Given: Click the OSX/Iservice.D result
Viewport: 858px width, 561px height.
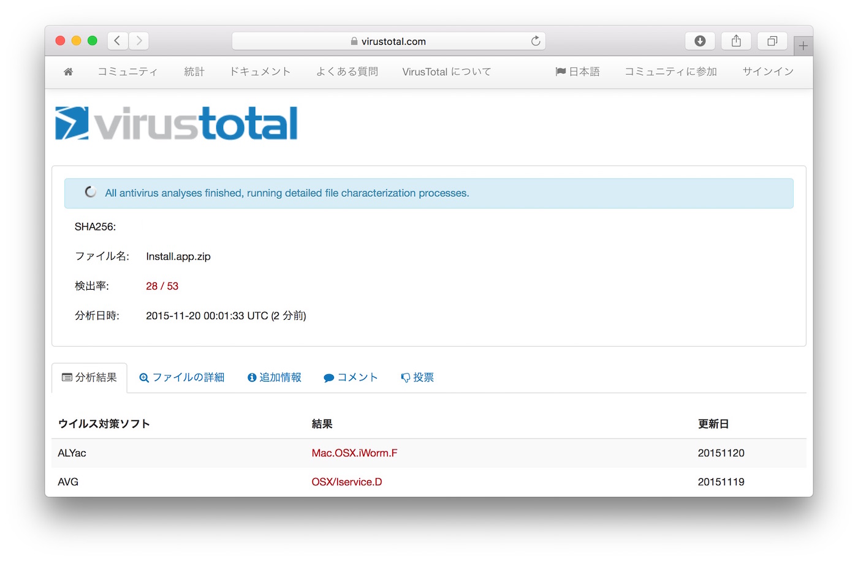Looking at the screenshot, I should coord(347,482).
